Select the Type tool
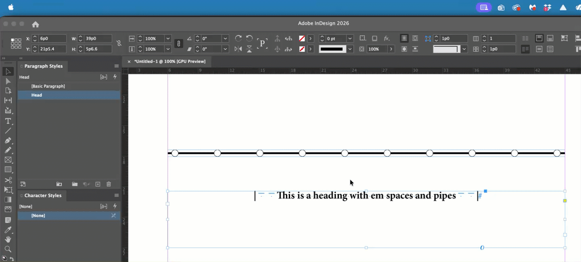This screenshot has width=581, height=262. [8, 121]
